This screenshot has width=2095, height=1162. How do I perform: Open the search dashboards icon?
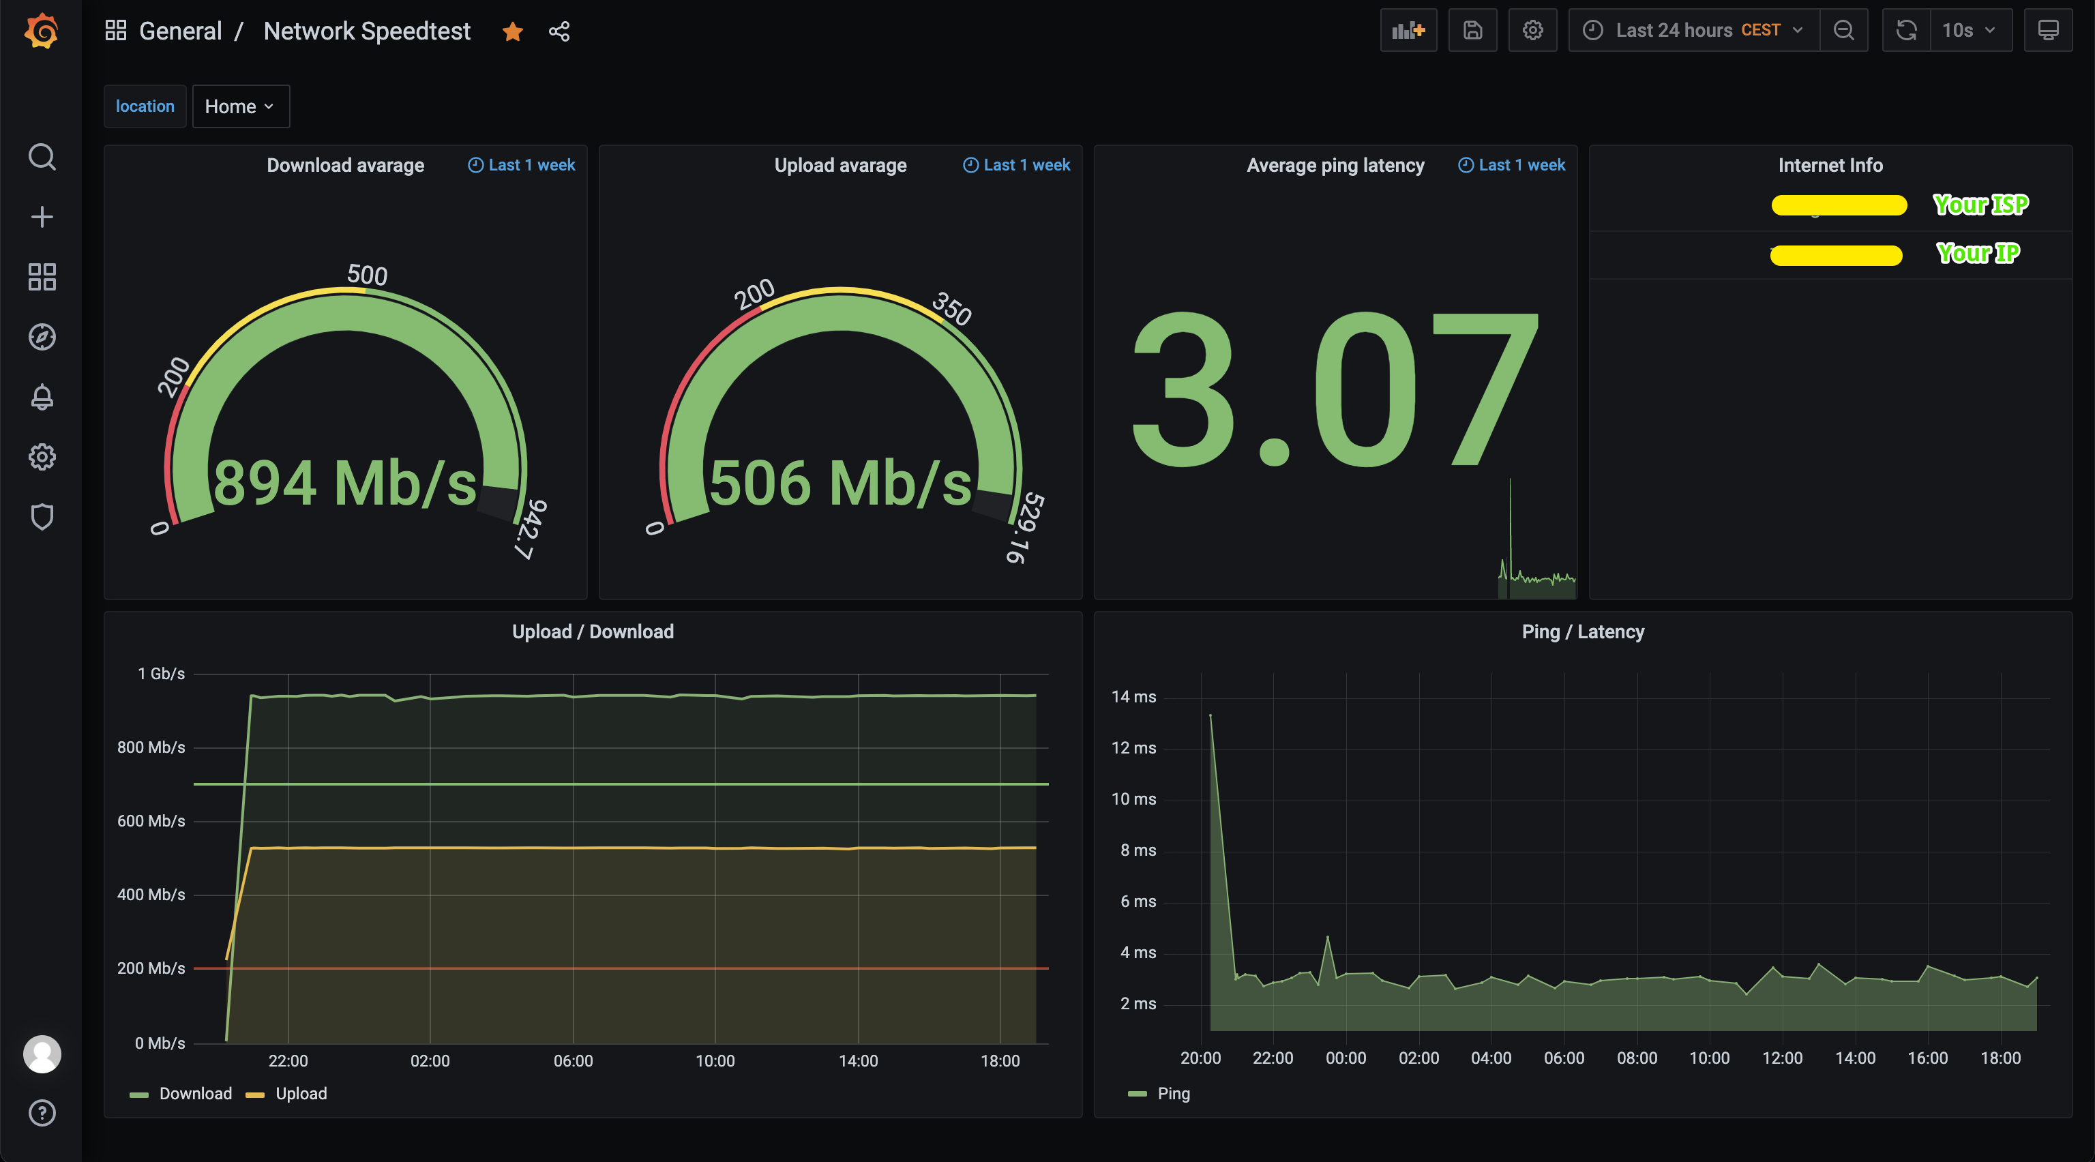click(42, 157)
